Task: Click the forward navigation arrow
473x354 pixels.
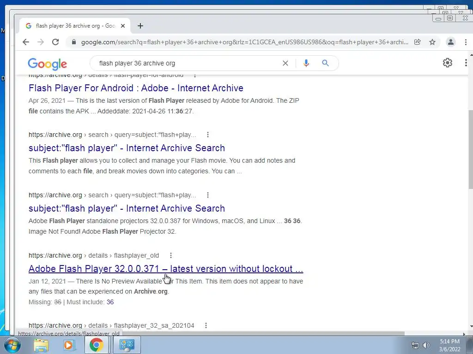Action: pos(41,42)
